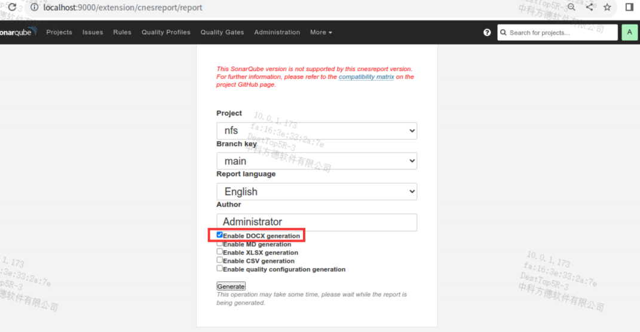Share this page via share icon
Image resolution: width=640 pixels, height=332 pixels.
pos(589,7)
